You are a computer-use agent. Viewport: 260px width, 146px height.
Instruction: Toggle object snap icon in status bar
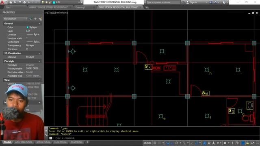(x=197, y=143)
